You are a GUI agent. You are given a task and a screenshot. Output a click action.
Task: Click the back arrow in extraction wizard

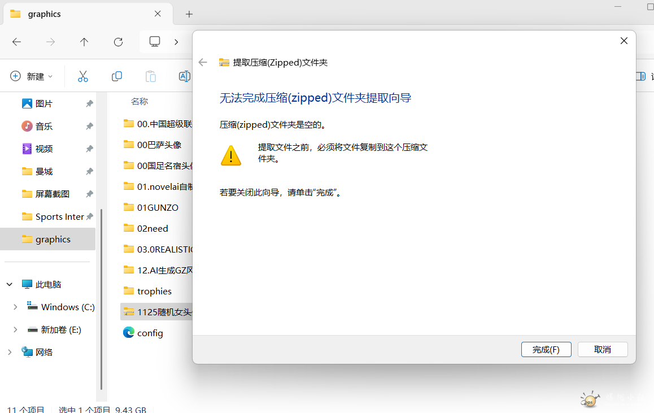[203, 63]
